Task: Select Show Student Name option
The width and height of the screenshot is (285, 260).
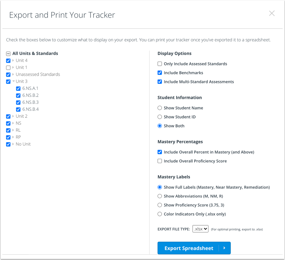Action: pyautogui.click(x=160, y=108)
